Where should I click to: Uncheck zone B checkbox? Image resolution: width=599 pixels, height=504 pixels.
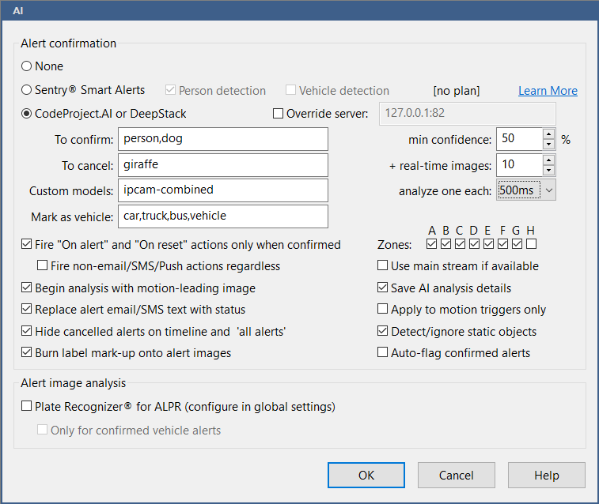coord(445,243)
